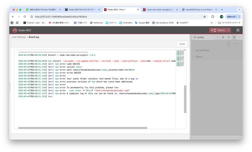Expand the Flow 1 config section
Screen dimensions: 252x152
tap(198, 57)
